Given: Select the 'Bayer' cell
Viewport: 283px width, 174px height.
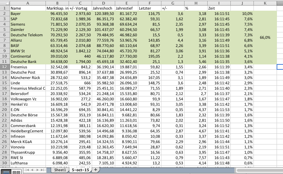Looking at the screenshot, I should point(28,14).
